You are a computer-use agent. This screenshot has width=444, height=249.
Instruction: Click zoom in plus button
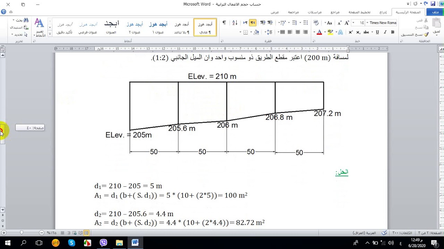click(x=4, y=233)
